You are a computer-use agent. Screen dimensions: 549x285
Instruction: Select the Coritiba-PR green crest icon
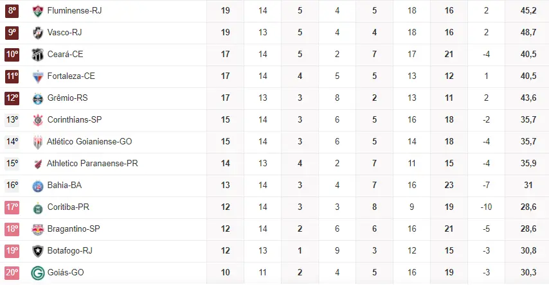pos(37,207)
